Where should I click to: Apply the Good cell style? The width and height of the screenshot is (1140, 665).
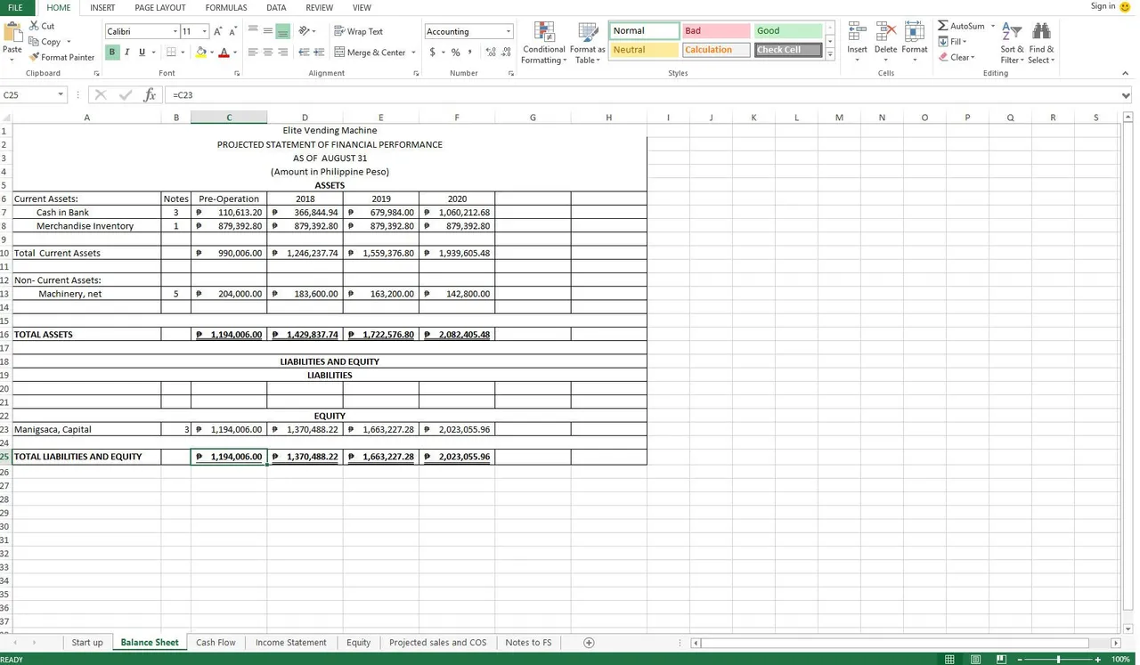pyautogui.click(x=788, y=31)
